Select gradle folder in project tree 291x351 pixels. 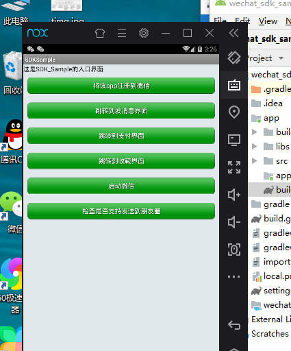click(x=270, y=204)
